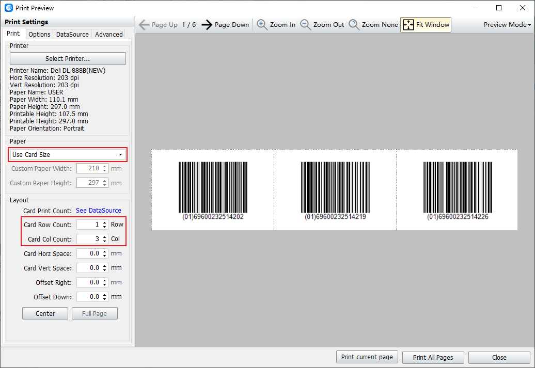
Task: Select barcode preview ending in 14202
Action: [x=213, y=190]
